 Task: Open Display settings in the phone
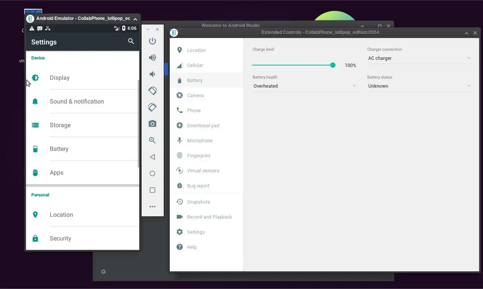click(x=82, y=78)
